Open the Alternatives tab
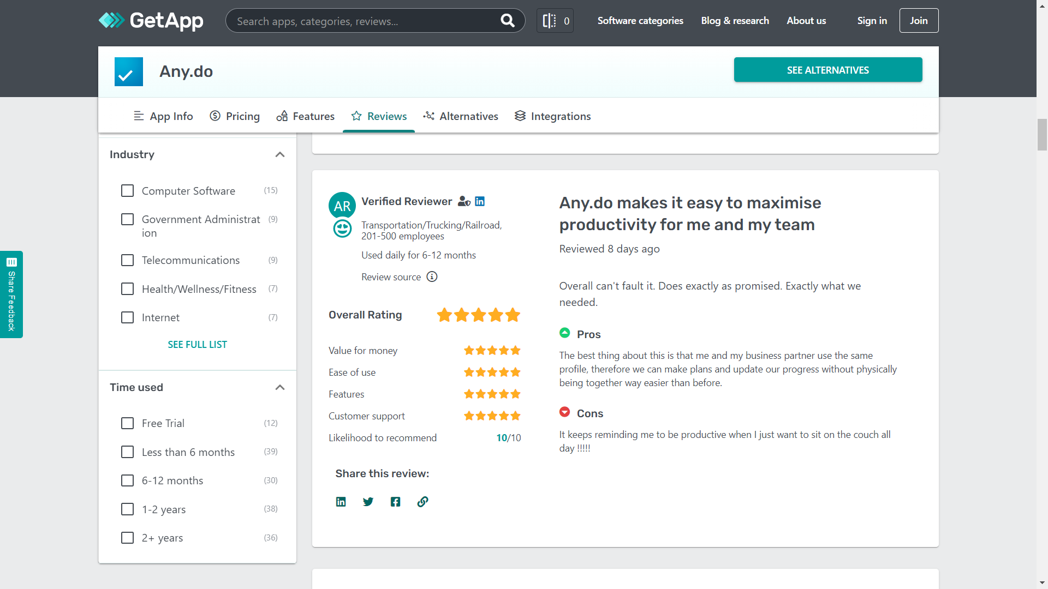The height and width of the screenshot is (589, 1048). (461, 116)
